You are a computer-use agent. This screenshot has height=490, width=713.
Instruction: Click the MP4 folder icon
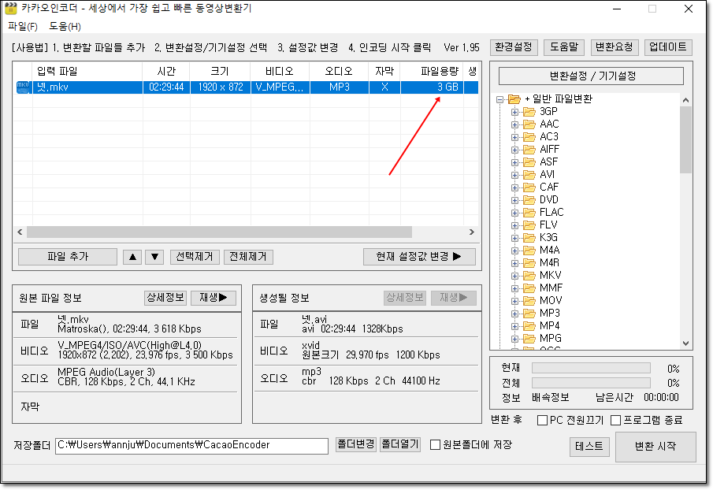pyautogui.click(x=529, y=326)
